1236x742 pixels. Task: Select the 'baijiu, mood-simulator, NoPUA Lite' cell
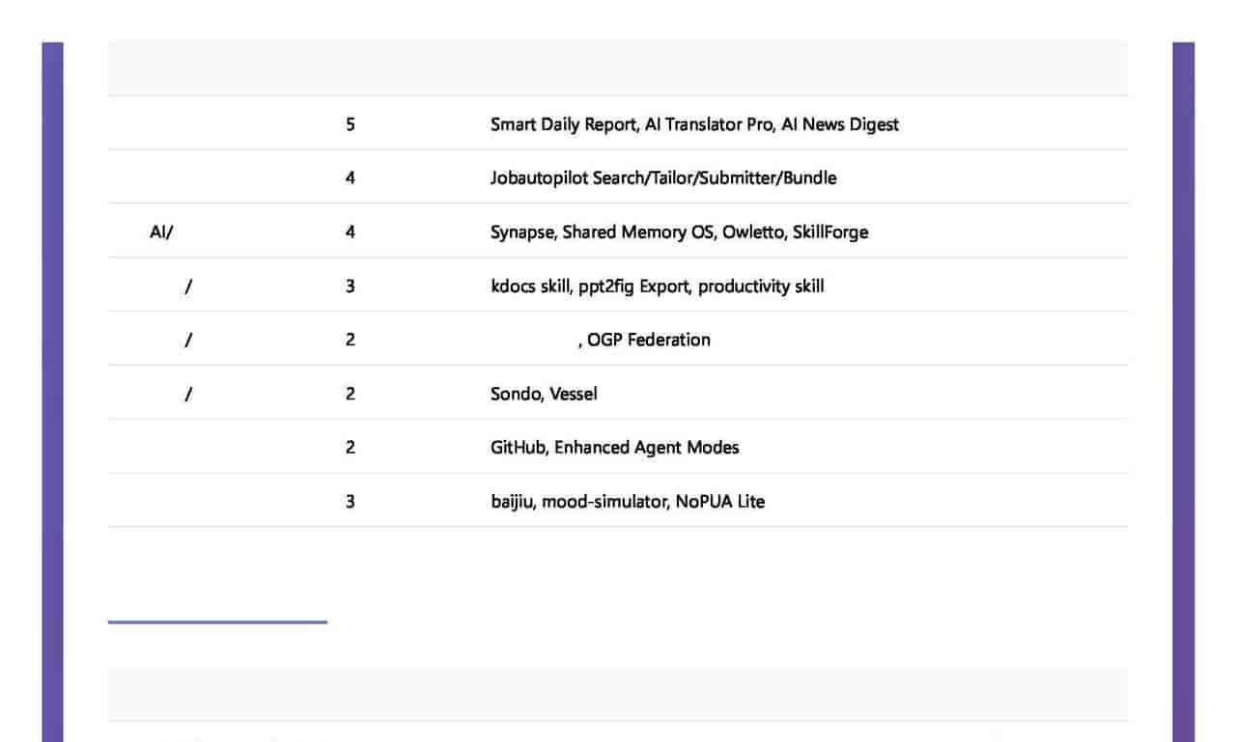point(628,502)
